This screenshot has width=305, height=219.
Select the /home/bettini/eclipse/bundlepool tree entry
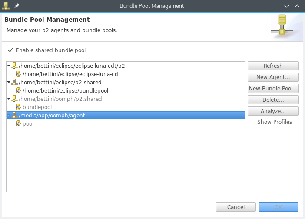(65, 90)
